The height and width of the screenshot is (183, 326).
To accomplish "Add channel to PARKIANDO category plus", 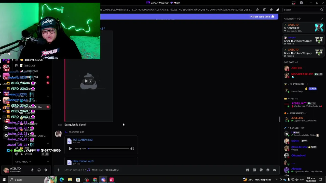I will [48, 162].
